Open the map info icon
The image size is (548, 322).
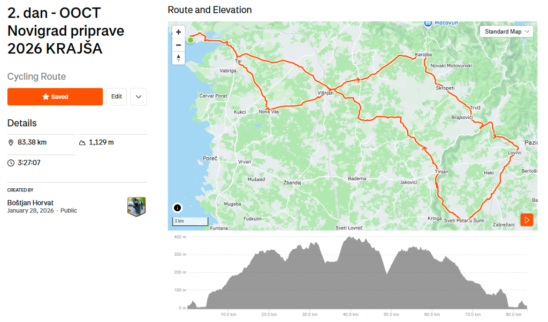click(x=177, y=208)
